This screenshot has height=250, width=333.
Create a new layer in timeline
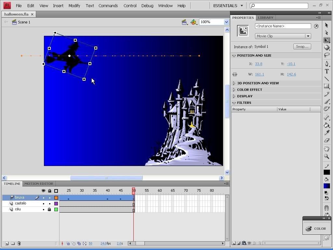coord(7,243)
